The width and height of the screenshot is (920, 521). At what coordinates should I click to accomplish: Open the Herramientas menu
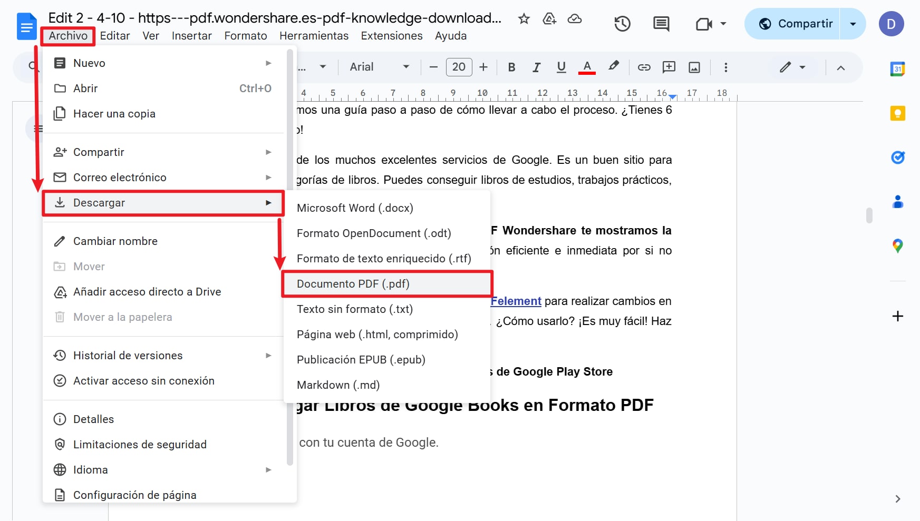314,36
